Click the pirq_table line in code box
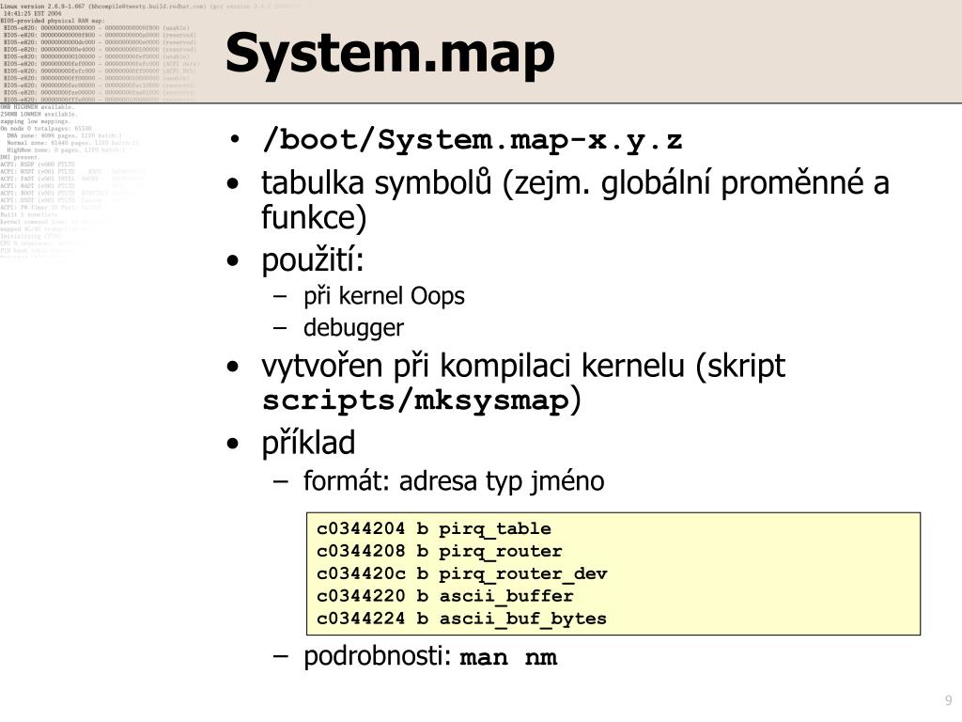This screenshot has width=962, height=722. [434, 528]
